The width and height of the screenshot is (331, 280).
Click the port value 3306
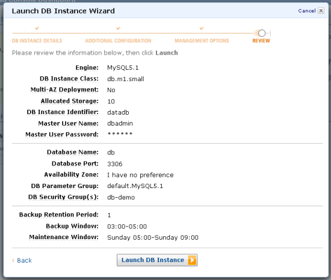point(114,164)
